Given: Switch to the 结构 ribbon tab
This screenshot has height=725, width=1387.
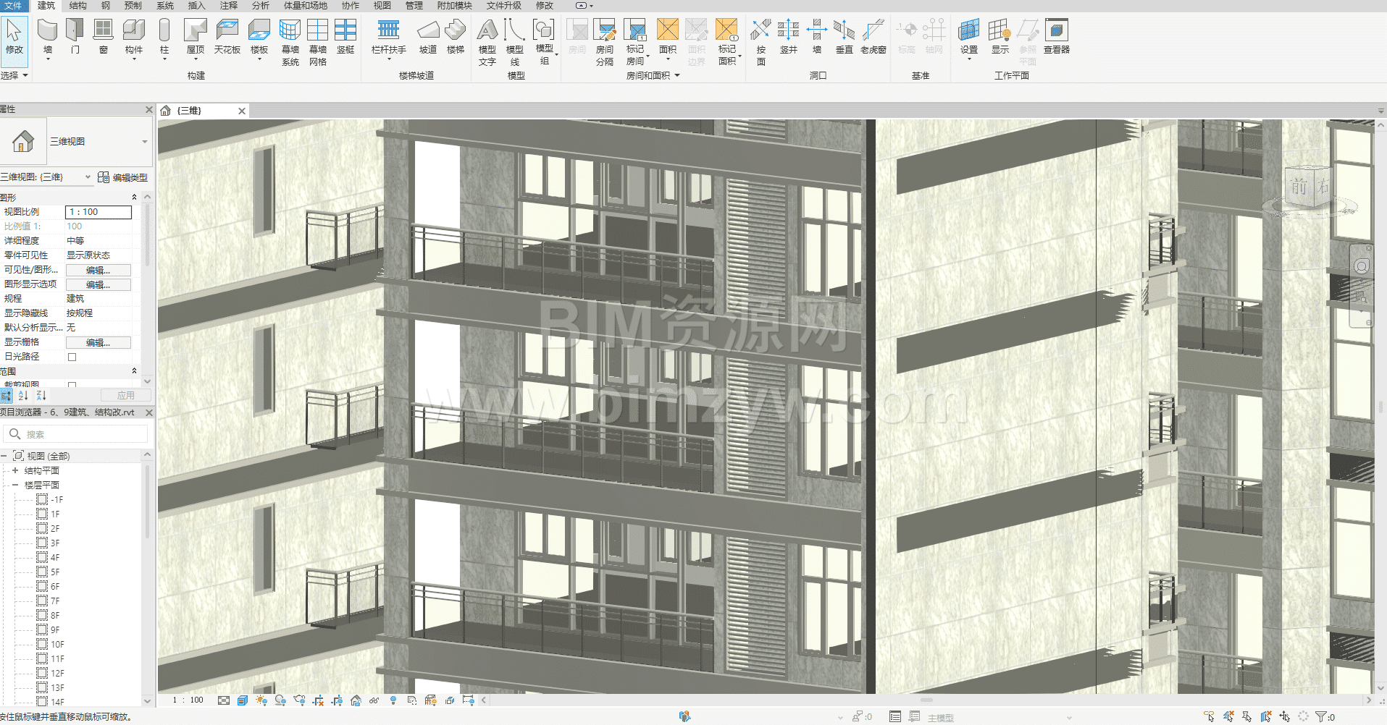Looking at the screenshot, I should point(77,6).
